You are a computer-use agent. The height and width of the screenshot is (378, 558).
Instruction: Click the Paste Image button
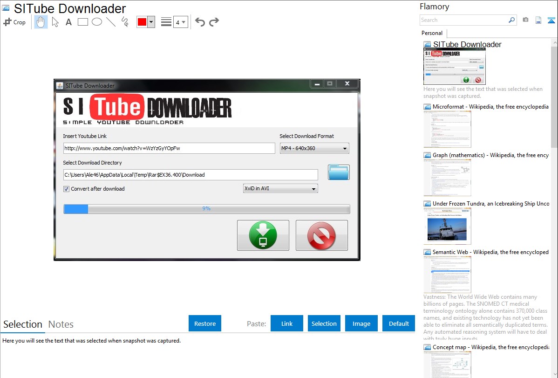[361, 323]
